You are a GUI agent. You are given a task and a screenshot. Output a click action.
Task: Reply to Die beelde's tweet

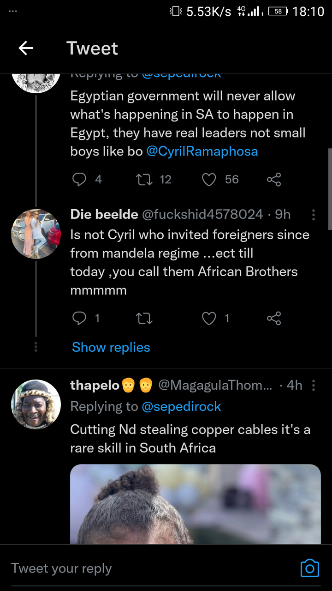coord(79,318)
